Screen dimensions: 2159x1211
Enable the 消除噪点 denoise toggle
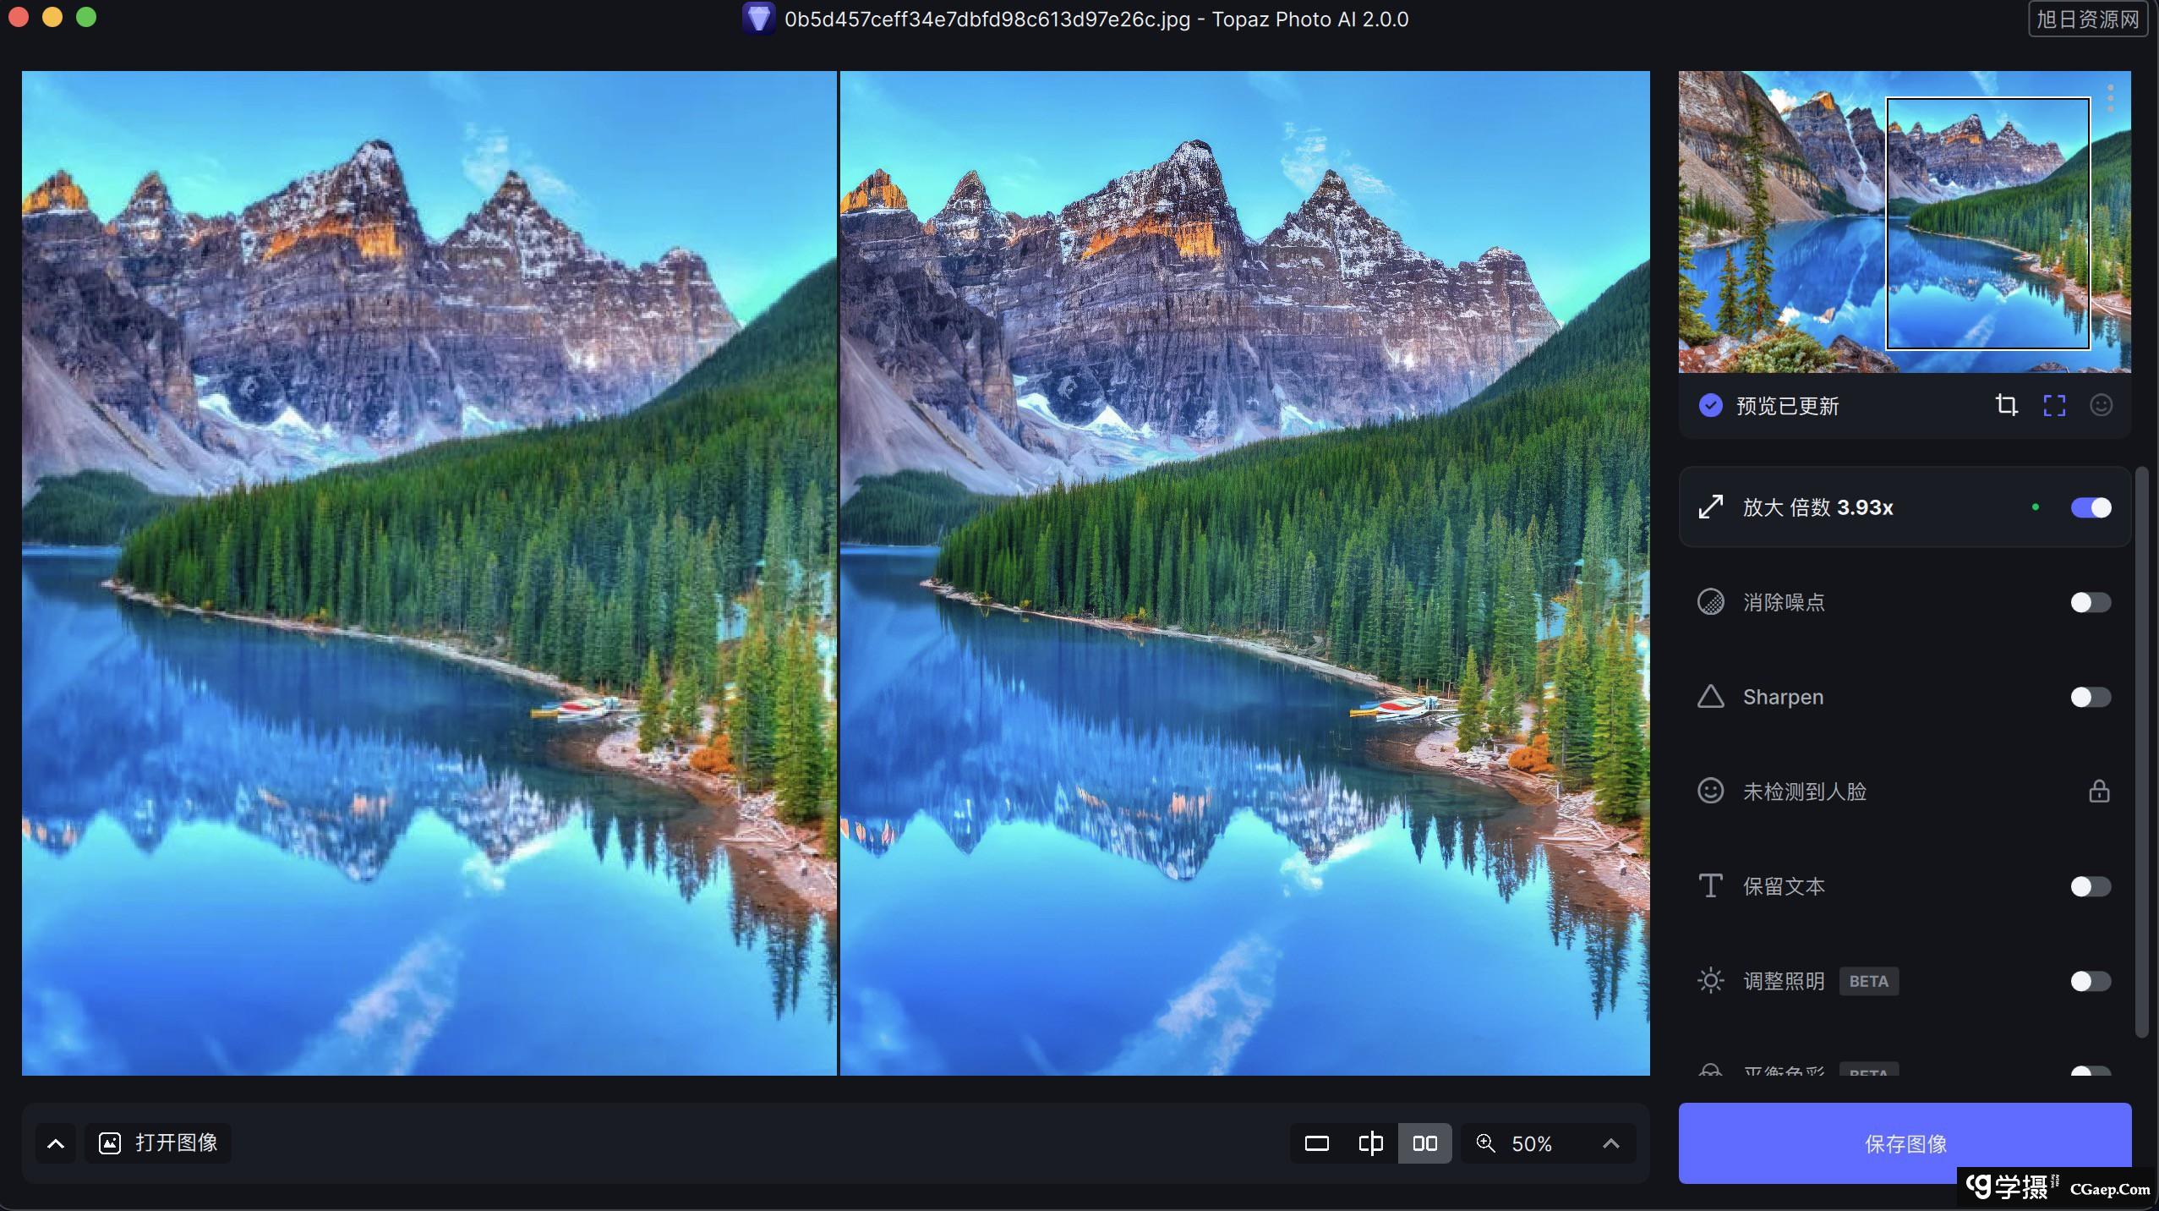2091,602
